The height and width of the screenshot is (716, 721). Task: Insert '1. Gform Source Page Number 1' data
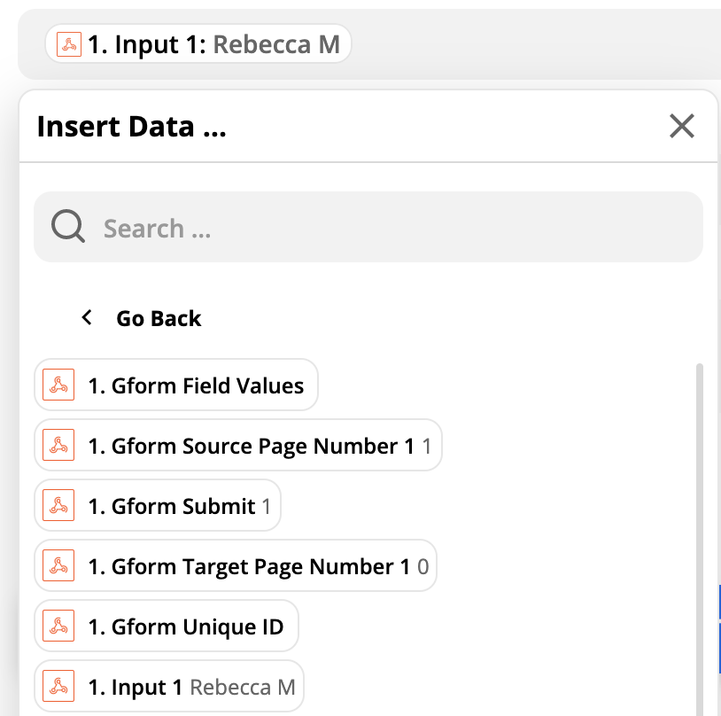238,445
